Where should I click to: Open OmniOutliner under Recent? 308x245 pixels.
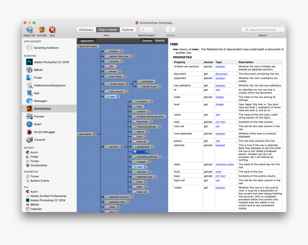pyautogui.click(x=39, y=165)
